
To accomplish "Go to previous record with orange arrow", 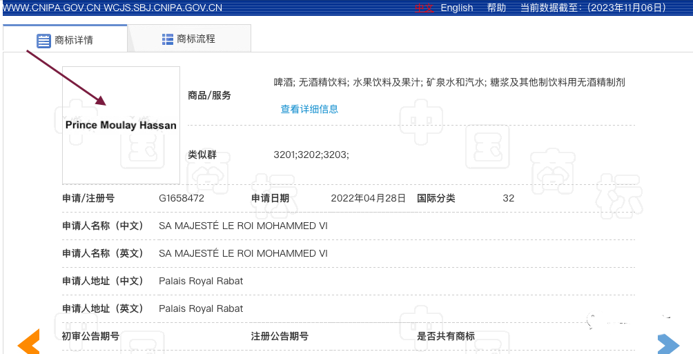I will (29, 342).
